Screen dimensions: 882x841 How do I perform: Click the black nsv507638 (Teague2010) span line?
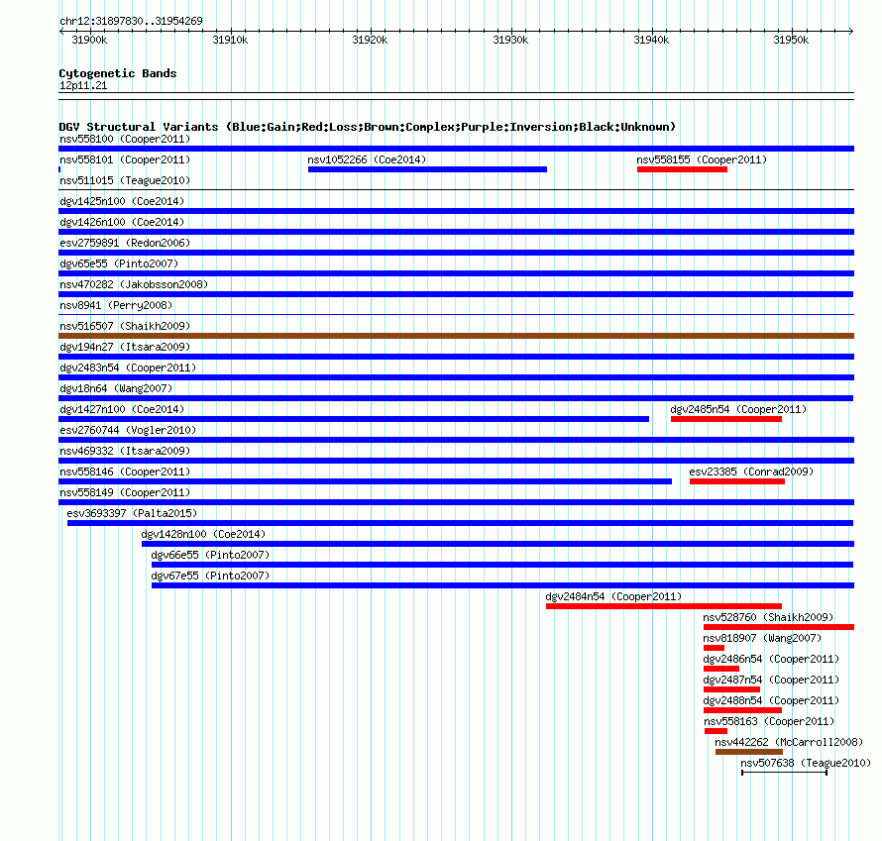tap(785, 773)
